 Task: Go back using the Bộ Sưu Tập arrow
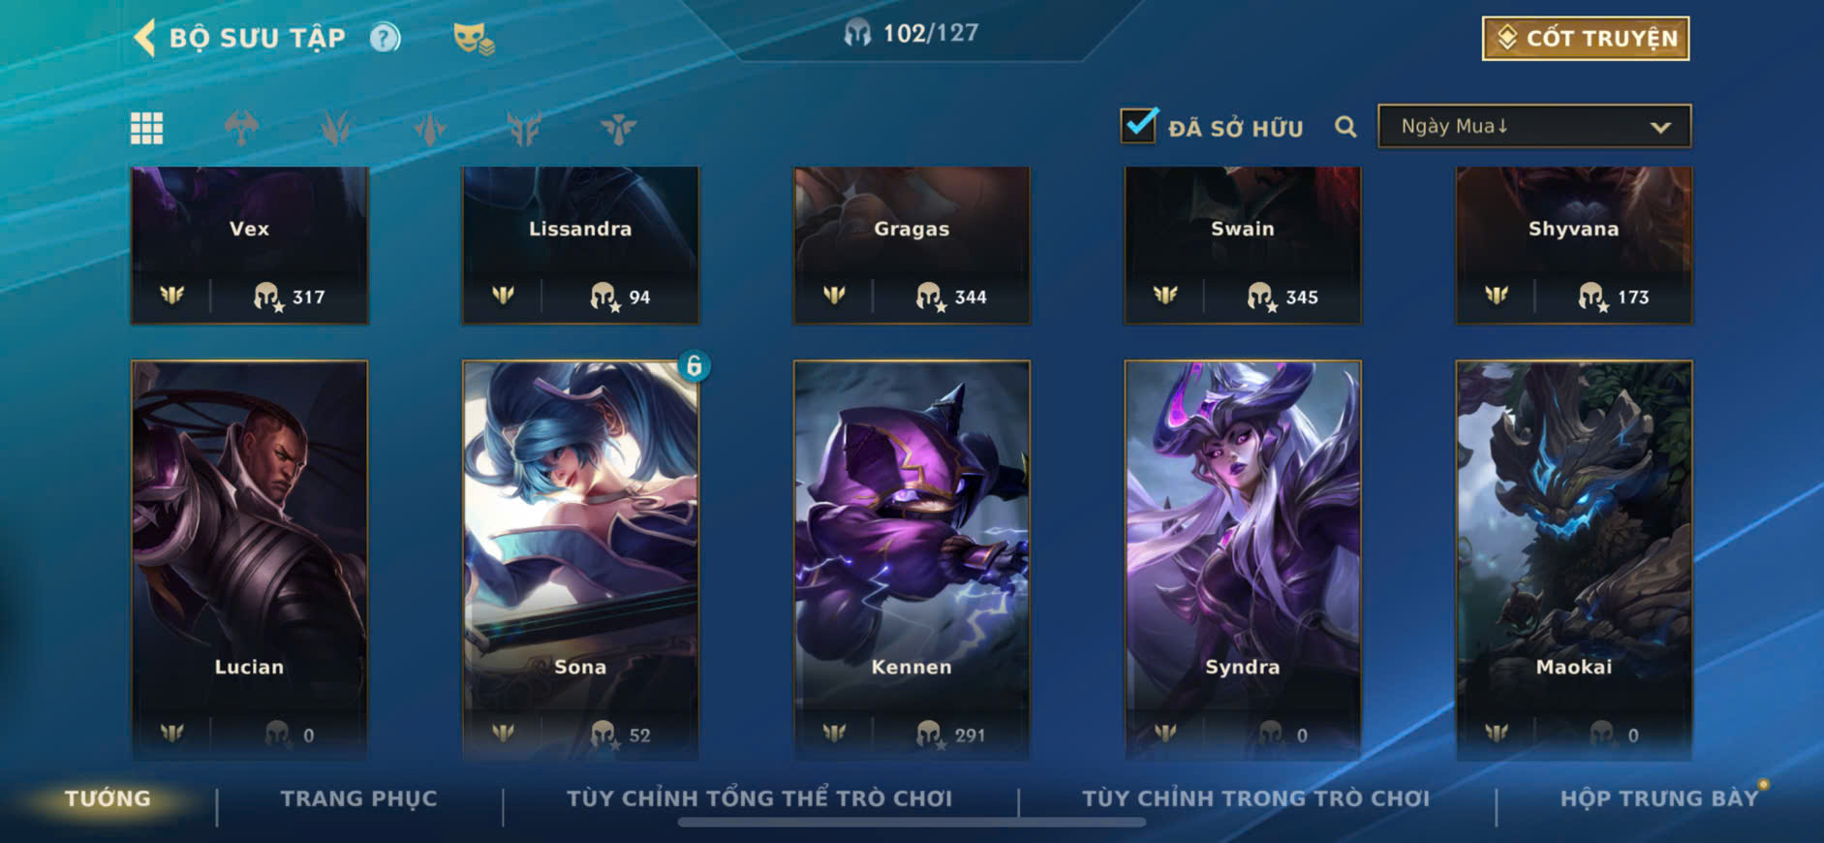point(144,39)
